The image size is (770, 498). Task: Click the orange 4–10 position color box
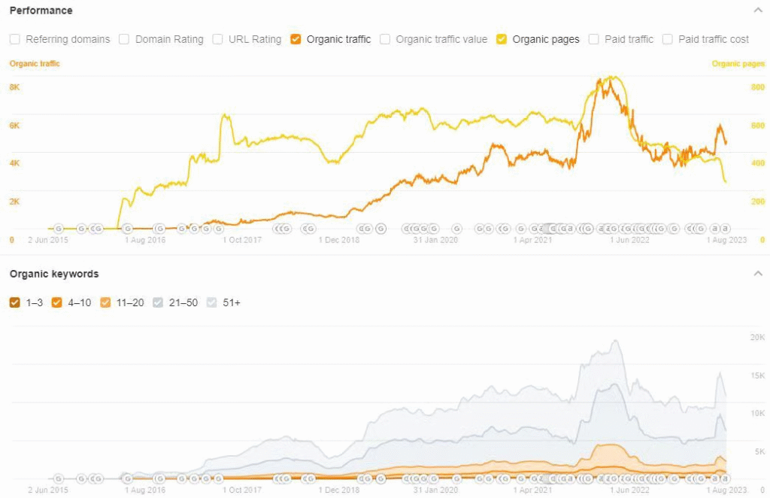click(56, 302)
